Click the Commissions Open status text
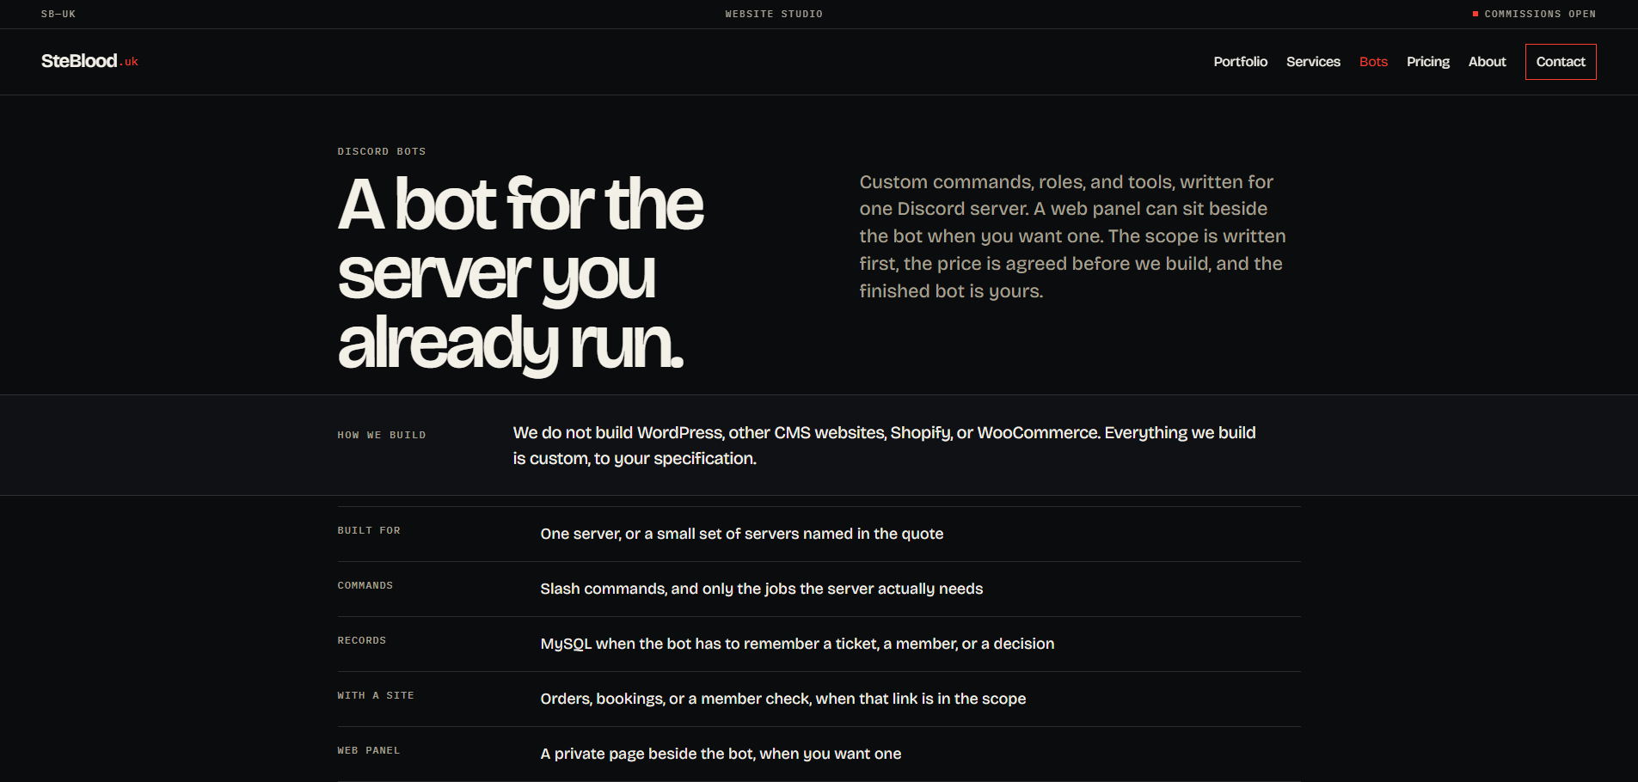Screen dimensions: 1638x782 pos(1540,14)
